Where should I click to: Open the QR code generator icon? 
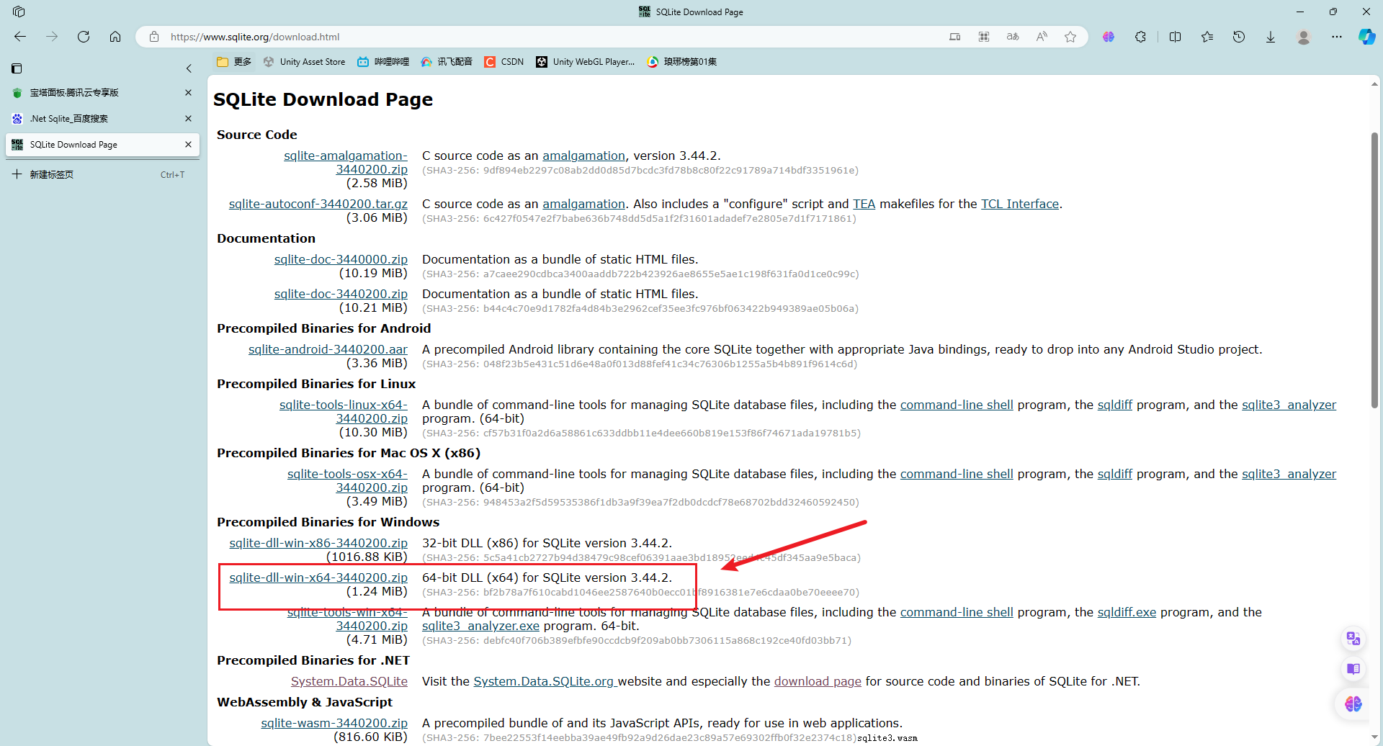point(984,37)
